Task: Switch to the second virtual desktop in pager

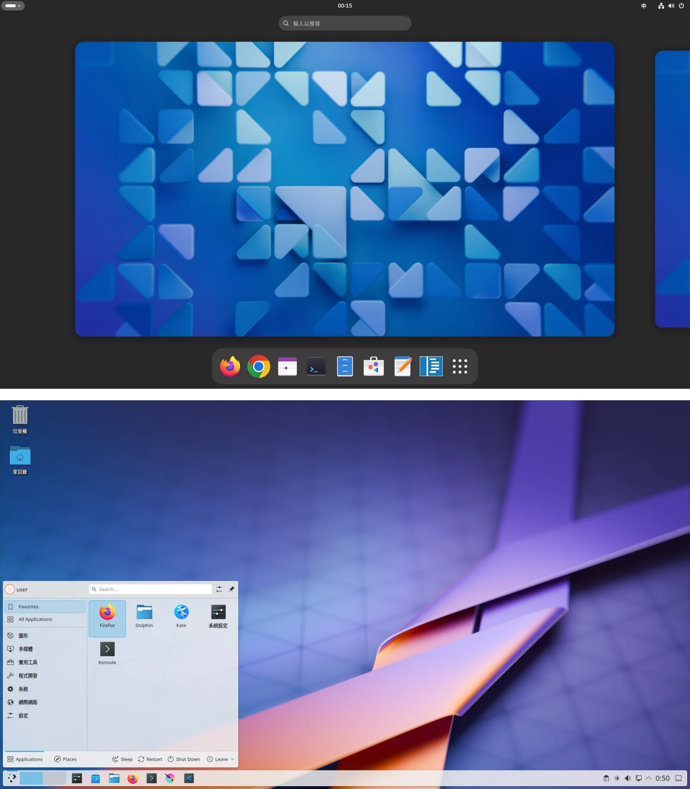Action: [55, 778]
